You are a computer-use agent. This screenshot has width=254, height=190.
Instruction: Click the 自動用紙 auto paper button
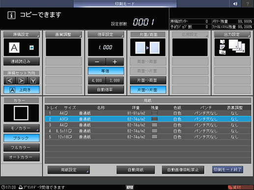pyautogui.click(x=136, y=170)
